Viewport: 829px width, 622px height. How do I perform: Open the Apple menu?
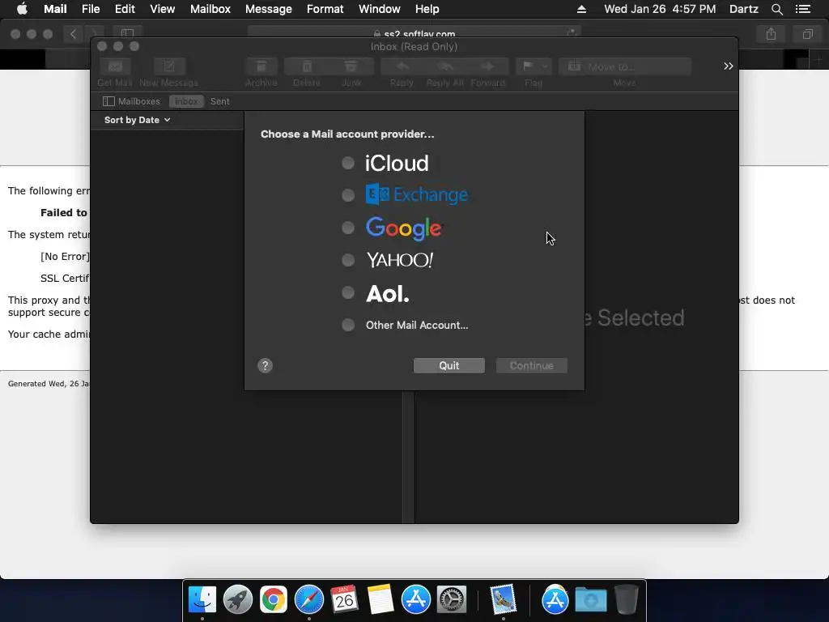click(x=22, y=9)
